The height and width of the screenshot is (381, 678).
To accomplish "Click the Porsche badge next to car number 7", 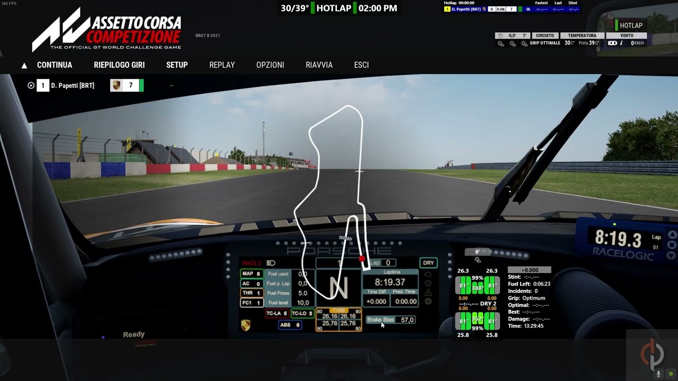I will tap(117, 85).
